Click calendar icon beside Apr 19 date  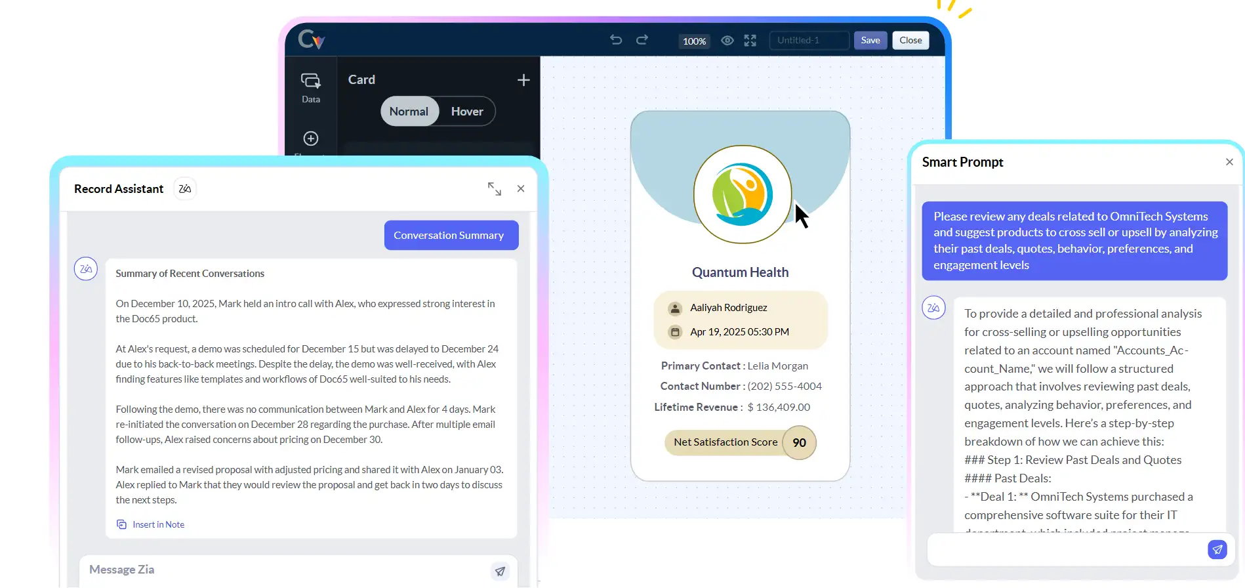(x=675, y=332)
